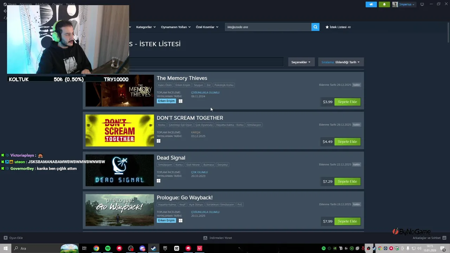450x253 pixels.
Task: Click the NVIDIA icon in system tray
Action: 335,248
